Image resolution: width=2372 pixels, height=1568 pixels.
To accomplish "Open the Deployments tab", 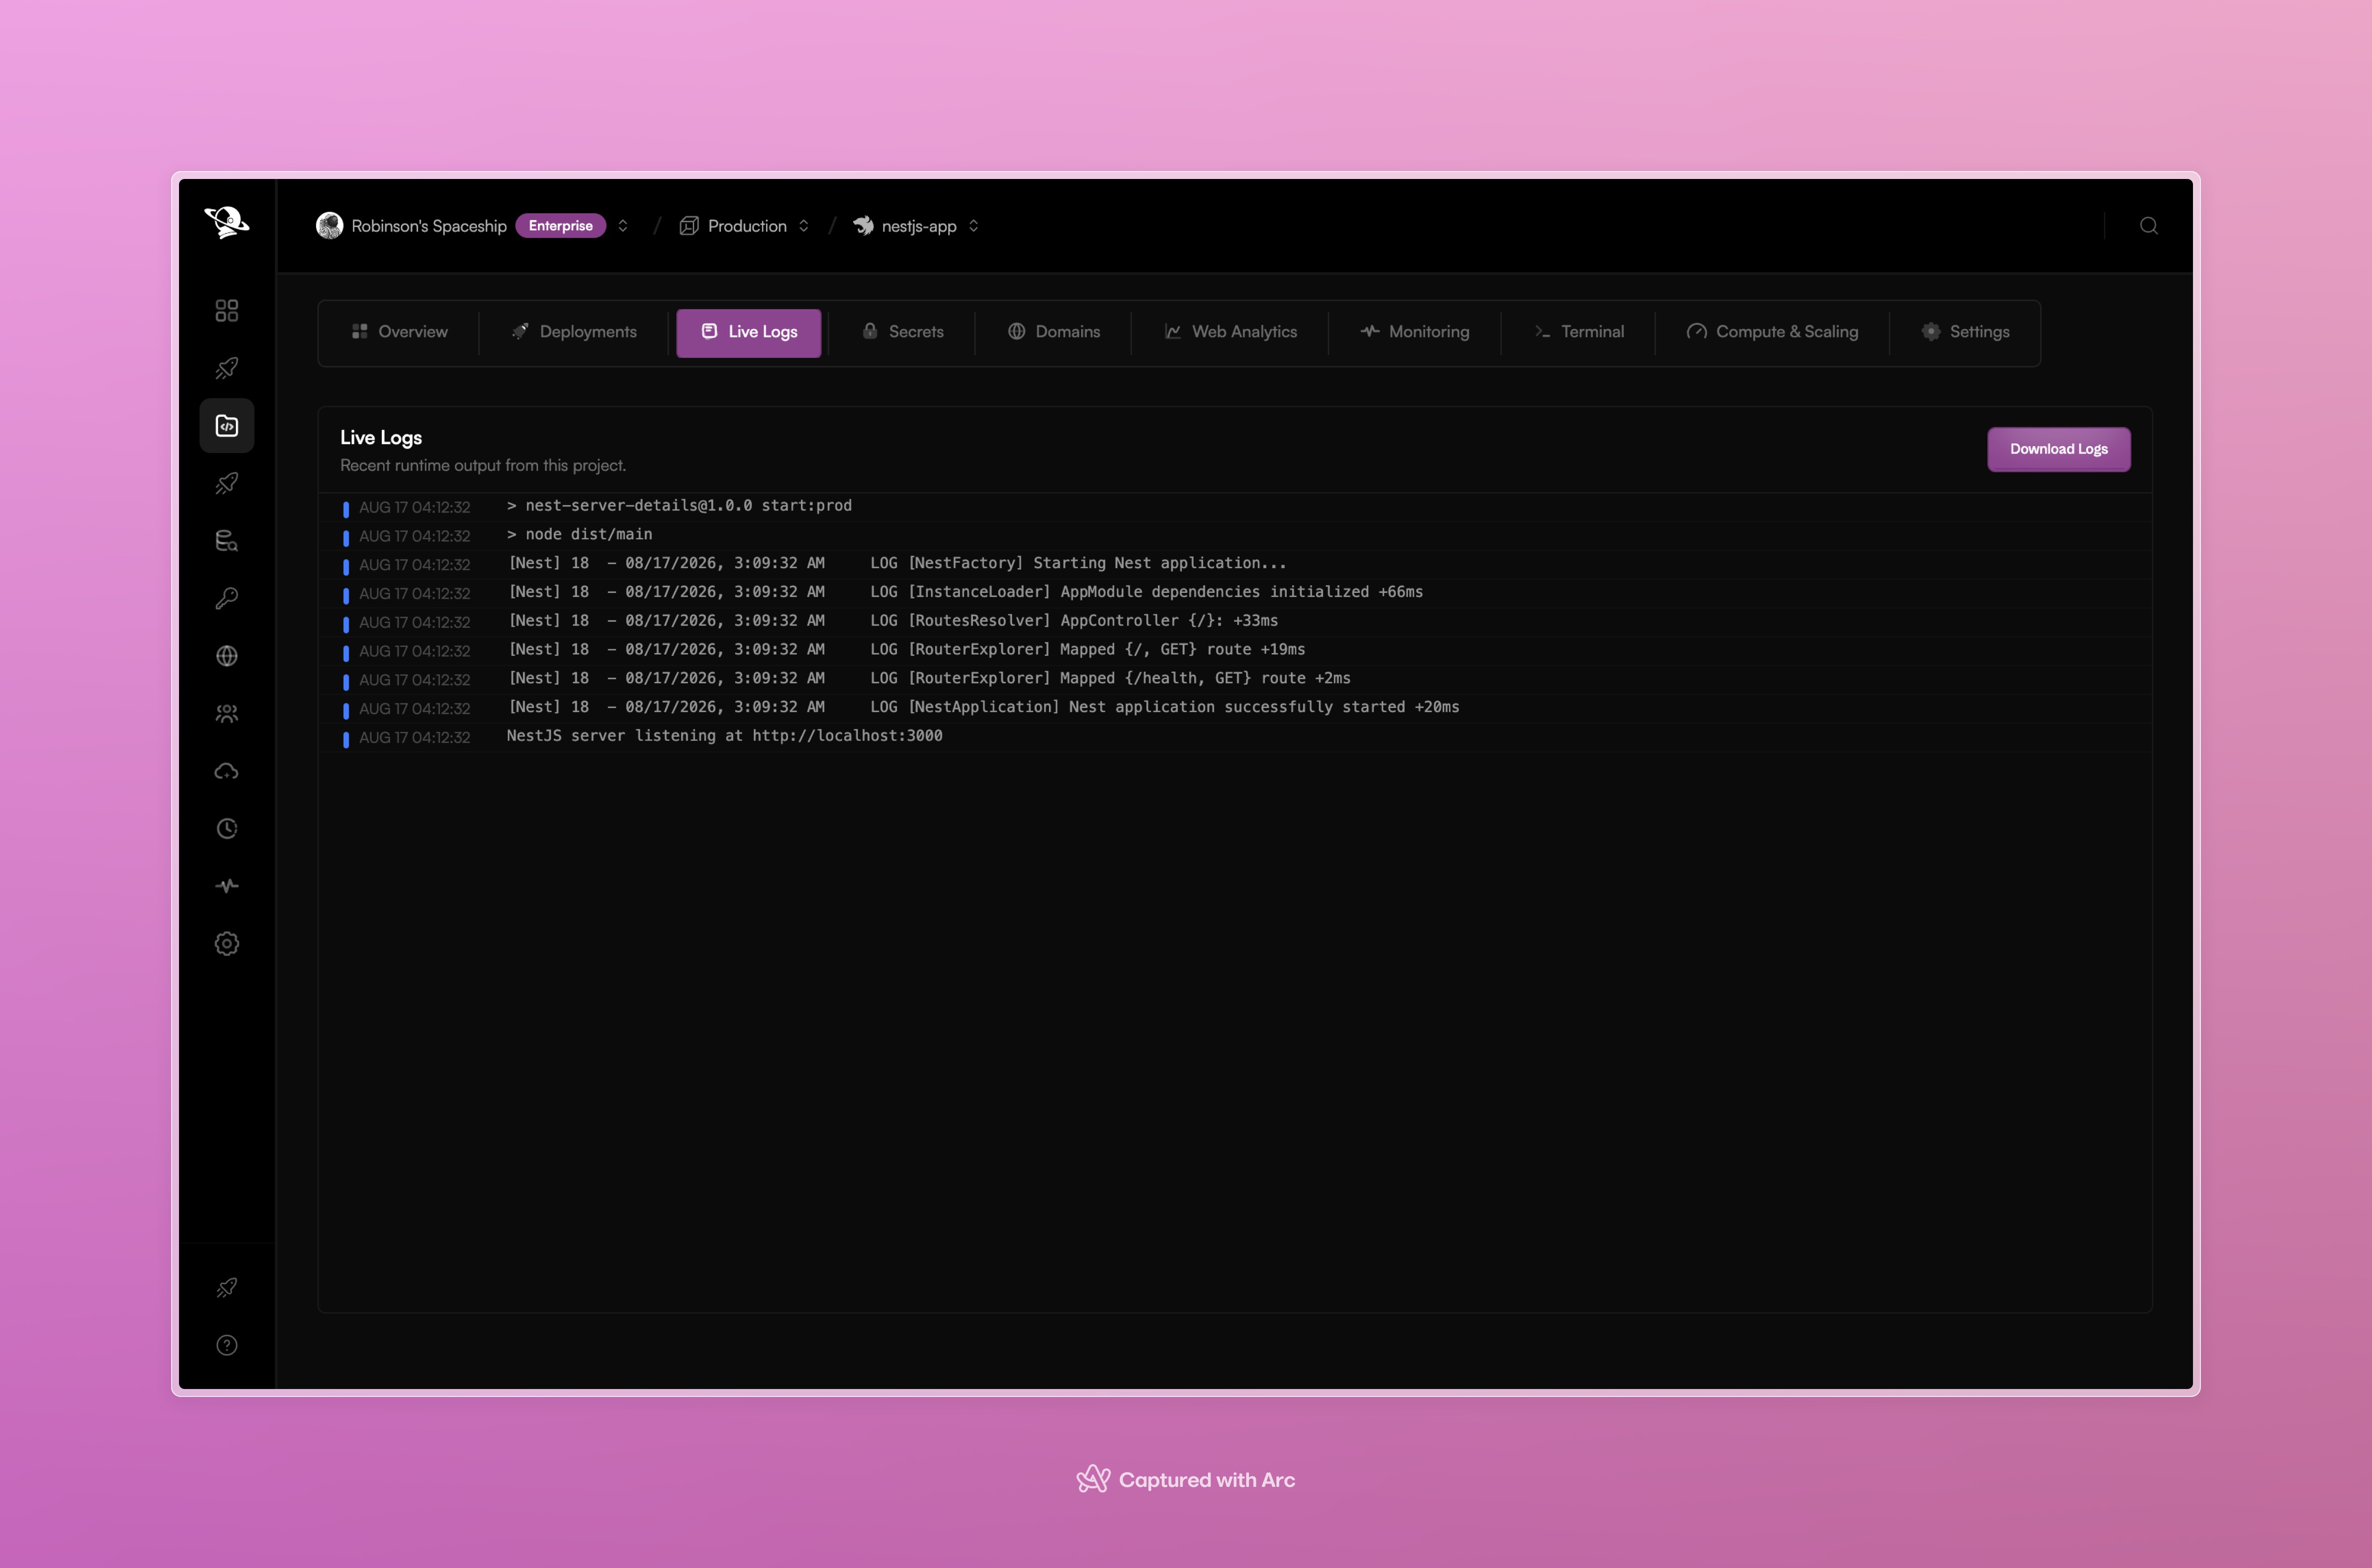I will click(574, 332).
